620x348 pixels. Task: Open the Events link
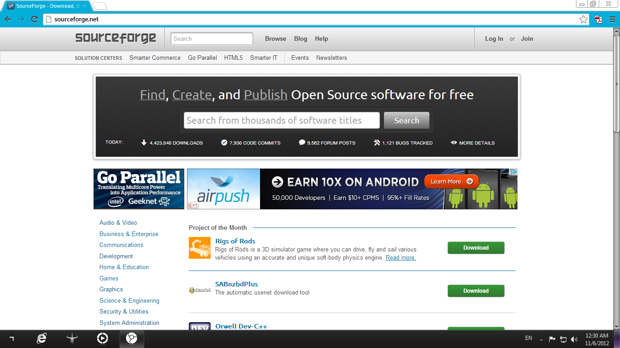pos(300,58)
